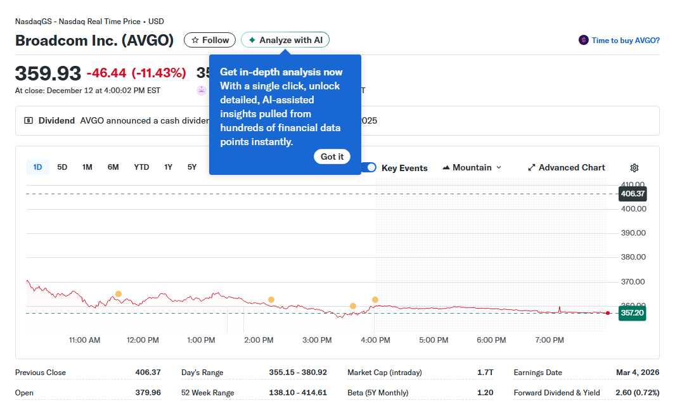
Task: Dismiss the AI analysis popup with Got it
Action: pos(332,156)
